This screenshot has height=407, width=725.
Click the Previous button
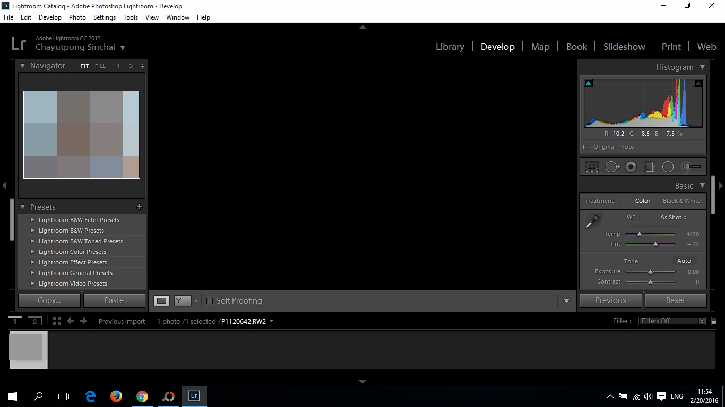pos(611,300)
